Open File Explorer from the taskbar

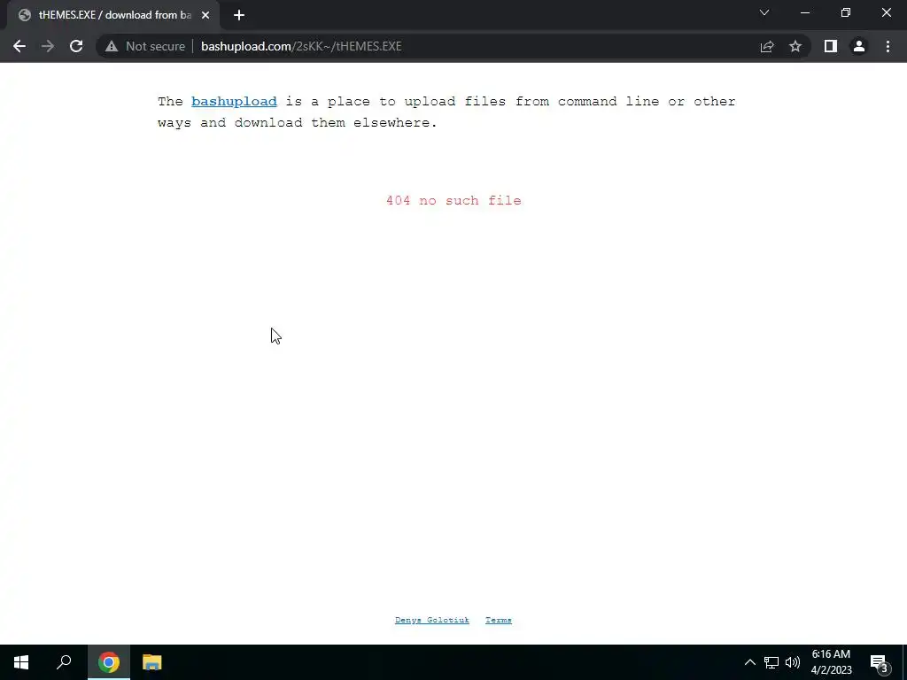(x=152, y=662)
